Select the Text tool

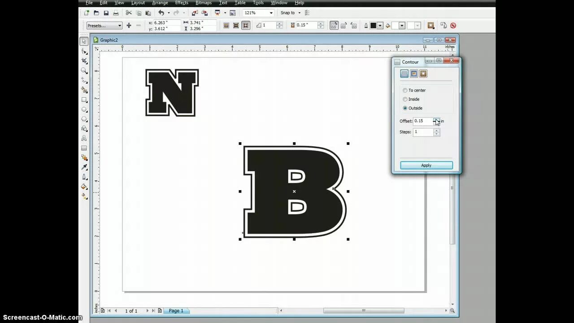coord(84,139)
